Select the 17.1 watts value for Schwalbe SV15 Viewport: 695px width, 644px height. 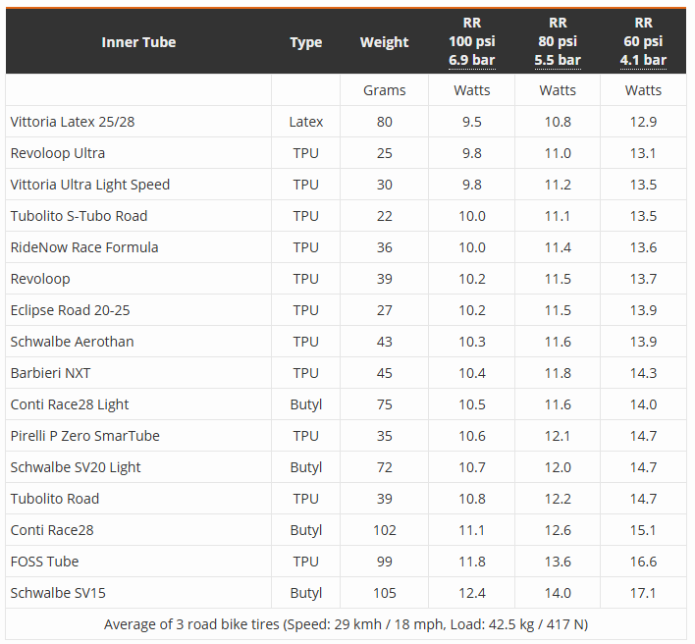click(643, 593)
